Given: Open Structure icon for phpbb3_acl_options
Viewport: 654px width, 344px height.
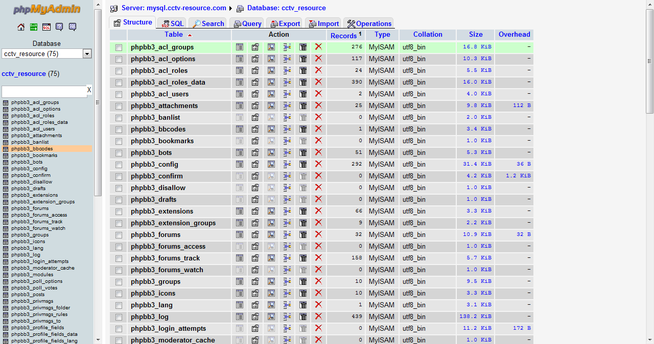Looking at the screenshot, I should (x=255, y=59).
